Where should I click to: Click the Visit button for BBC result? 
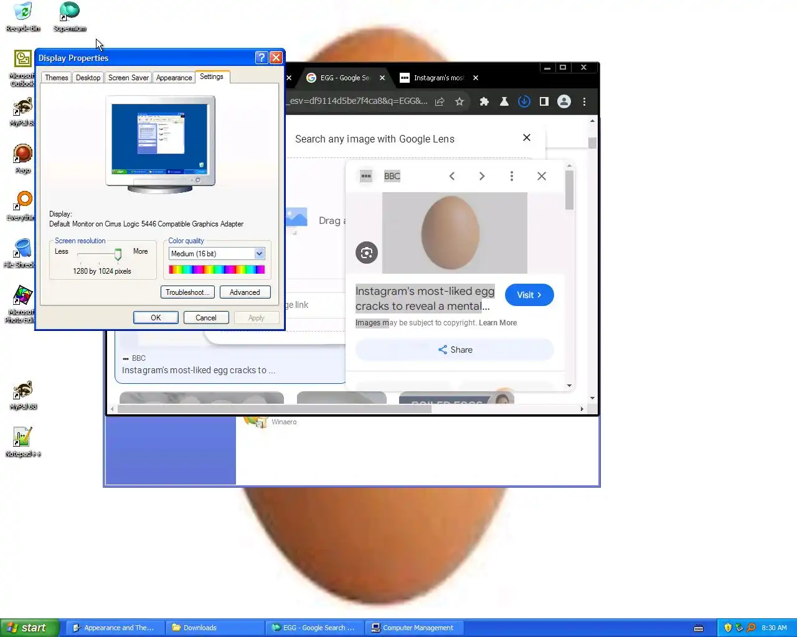pos(529,295)
